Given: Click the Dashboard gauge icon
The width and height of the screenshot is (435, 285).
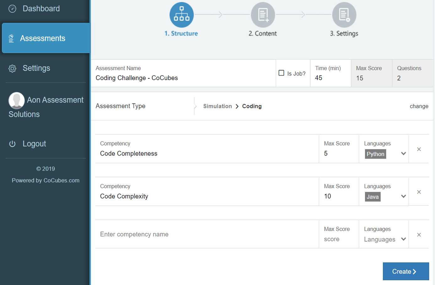Looking at the screenshot, I should click(x=12, y=9).
